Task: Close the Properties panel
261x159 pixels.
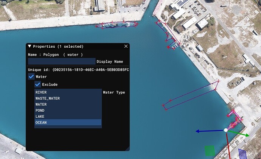Action: [126, 46]
